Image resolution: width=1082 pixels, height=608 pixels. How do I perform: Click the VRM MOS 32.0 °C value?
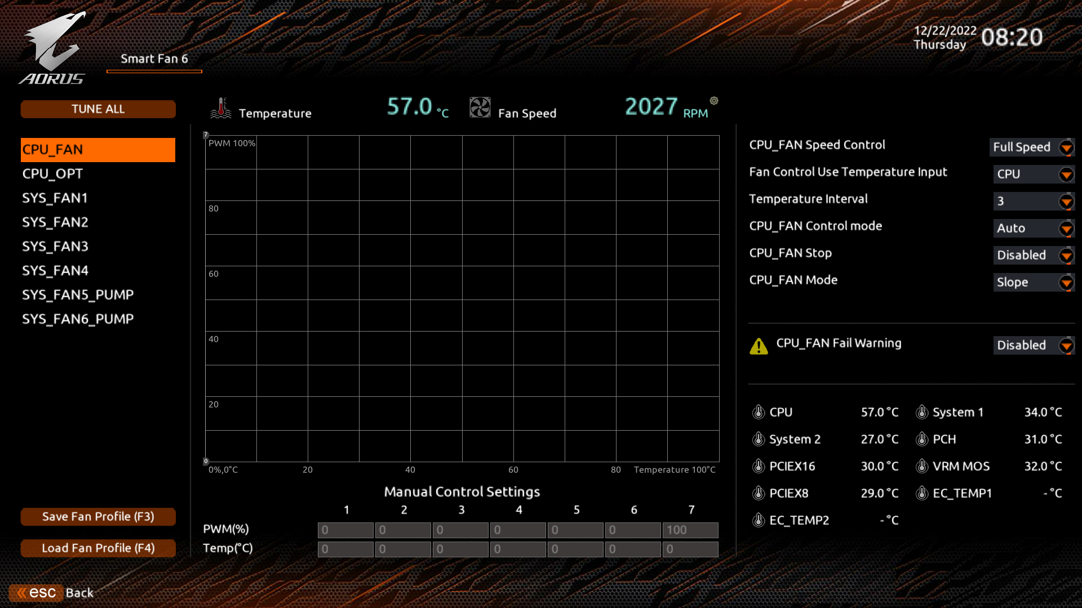1043,466
